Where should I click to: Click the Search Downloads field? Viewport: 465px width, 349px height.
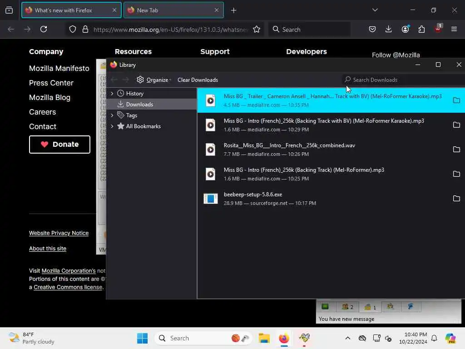pos(403,80)
